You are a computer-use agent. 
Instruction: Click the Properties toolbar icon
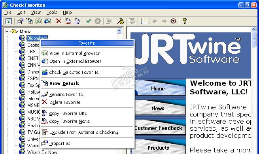pyautogui.click(x=20, y=21)
